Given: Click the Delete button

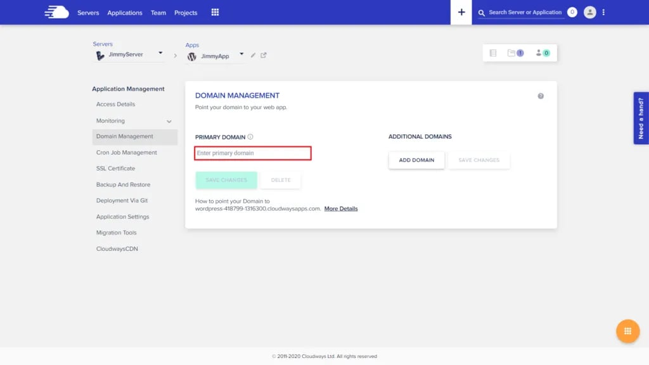Looking at the screenshot, I should point(281,180).
